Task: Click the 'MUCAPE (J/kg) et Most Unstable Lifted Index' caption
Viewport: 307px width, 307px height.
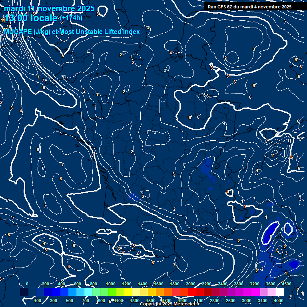Action: (72, 32)
